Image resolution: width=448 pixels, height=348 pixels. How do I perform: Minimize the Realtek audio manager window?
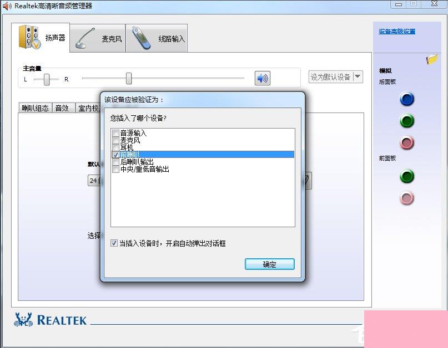(x=399, y=4)
